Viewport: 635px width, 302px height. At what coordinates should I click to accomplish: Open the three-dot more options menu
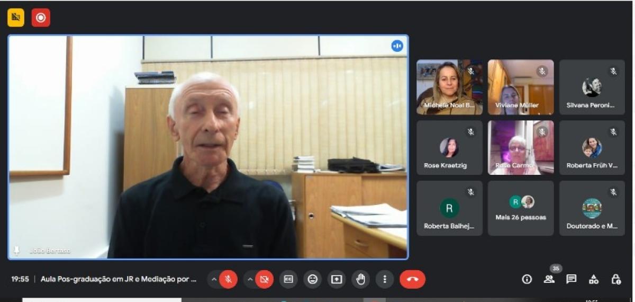385,279
